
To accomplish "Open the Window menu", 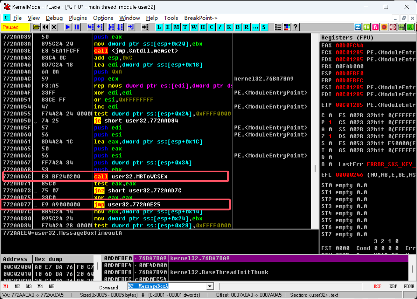I will click(130, 18).
